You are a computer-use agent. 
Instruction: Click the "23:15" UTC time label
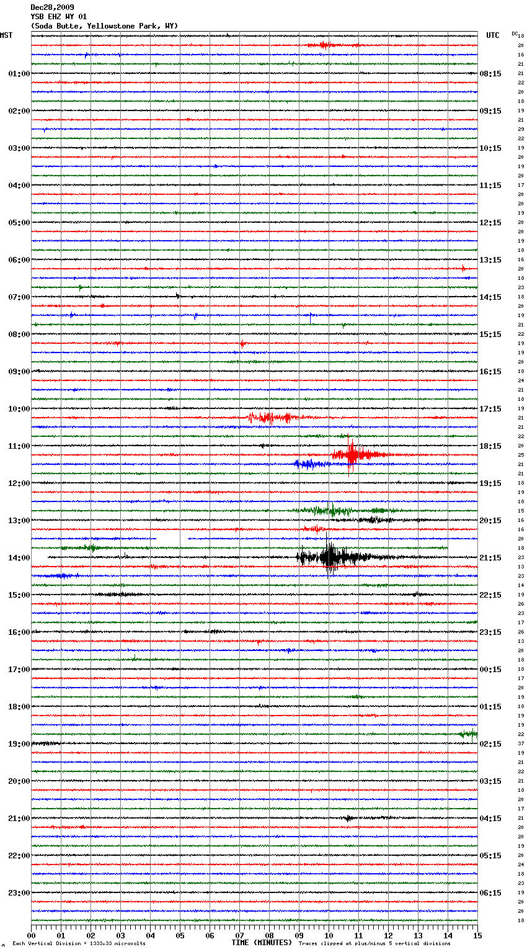[x=490, y=632]
